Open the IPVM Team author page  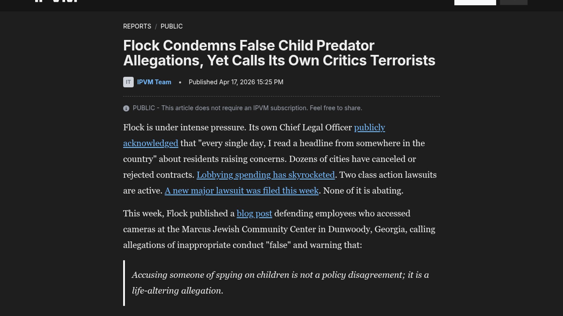point(154,82)
